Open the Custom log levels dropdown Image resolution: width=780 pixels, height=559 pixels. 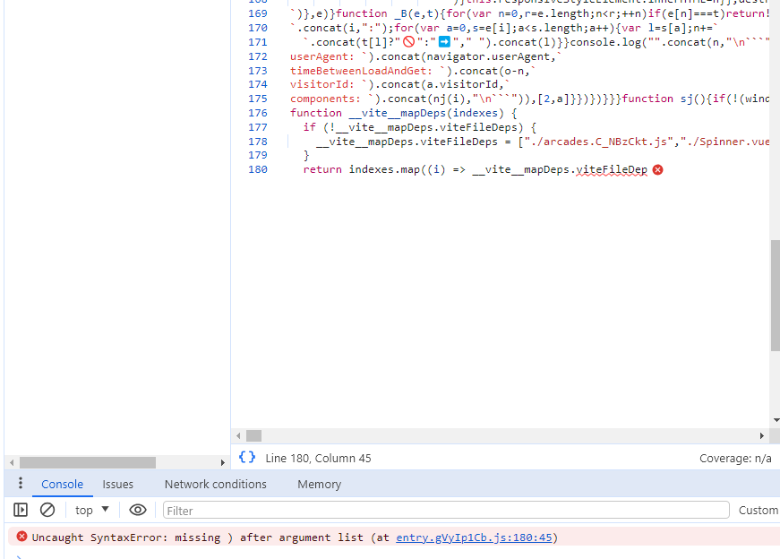pyautogui.click(x=759, y=511)
